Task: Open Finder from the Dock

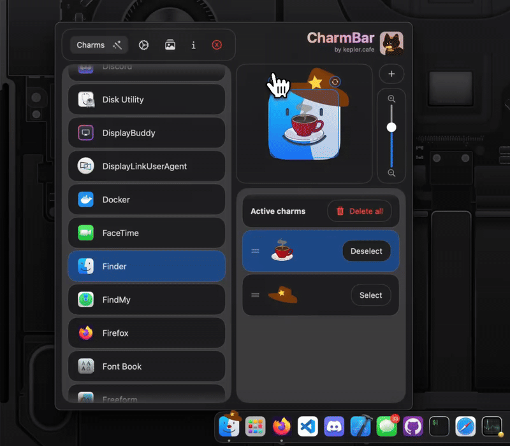Action: click(x=229, y=426)
